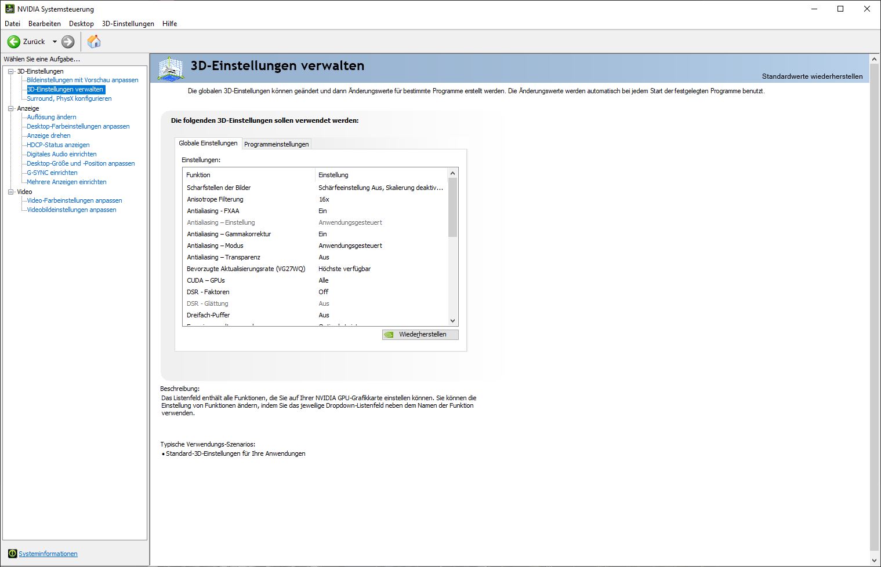Click the settings list scroll-up arrow
Screen dimensions: 881x567
(453, 173)
